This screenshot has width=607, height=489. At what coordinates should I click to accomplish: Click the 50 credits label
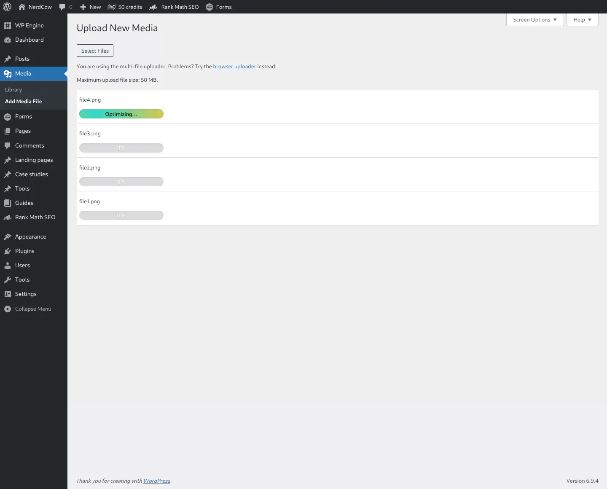[130, 7]
